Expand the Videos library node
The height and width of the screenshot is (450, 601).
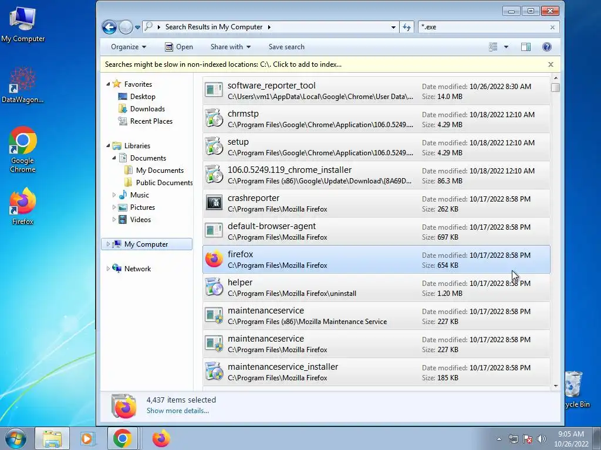pos(114,219)
